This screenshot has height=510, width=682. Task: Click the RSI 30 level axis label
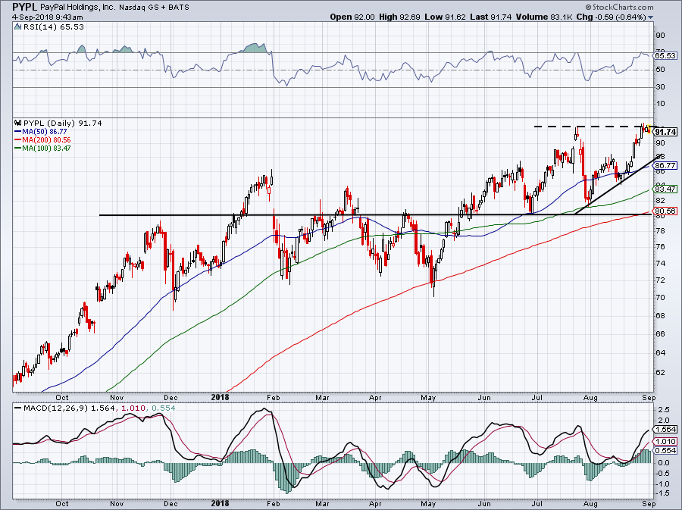pos(660,87)
